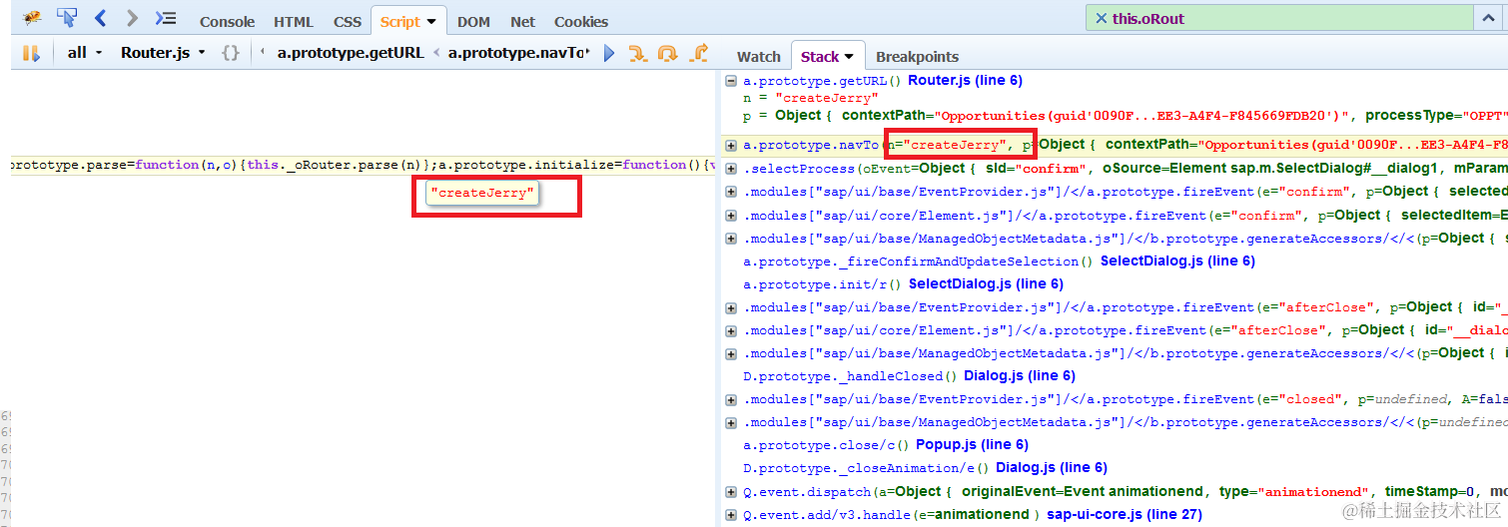This screenshot has width=1508, height=527.
Task: Expand EventProvider fireEvent e="closed" frame
Action: click(731, 399)
